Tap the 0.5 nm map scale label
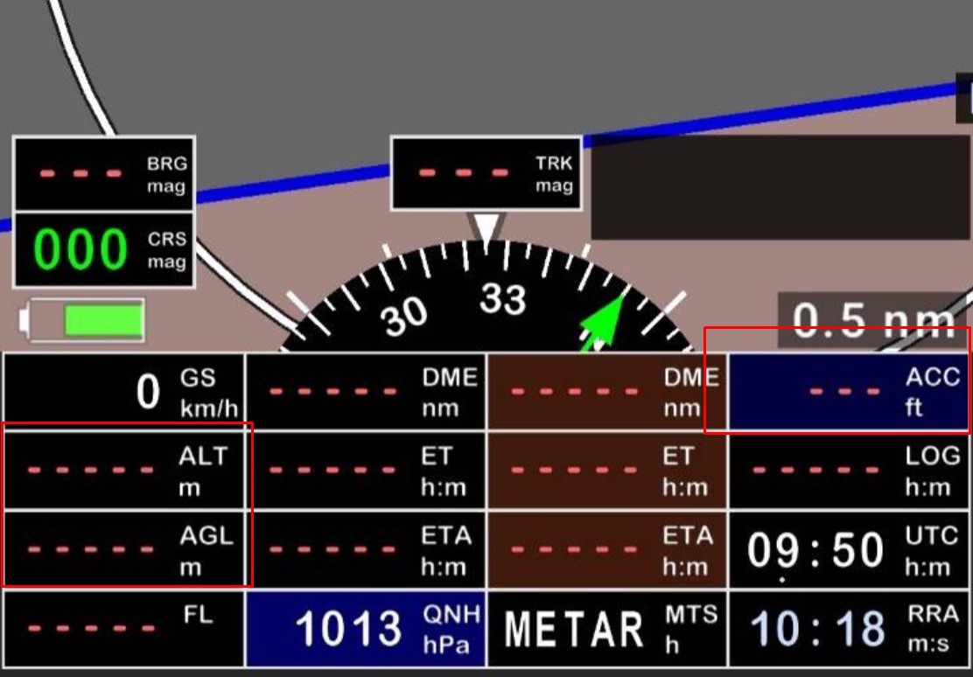 pyautogui.click(x=872, y=319)
